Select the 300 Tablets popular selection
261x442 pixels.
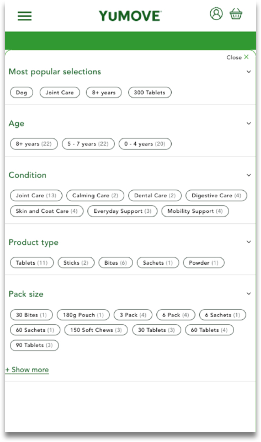pos(150,92)
